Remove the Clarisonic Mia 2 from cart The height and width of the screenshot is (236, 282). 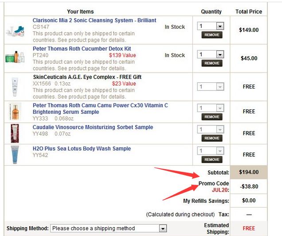(x=212, y=35)
